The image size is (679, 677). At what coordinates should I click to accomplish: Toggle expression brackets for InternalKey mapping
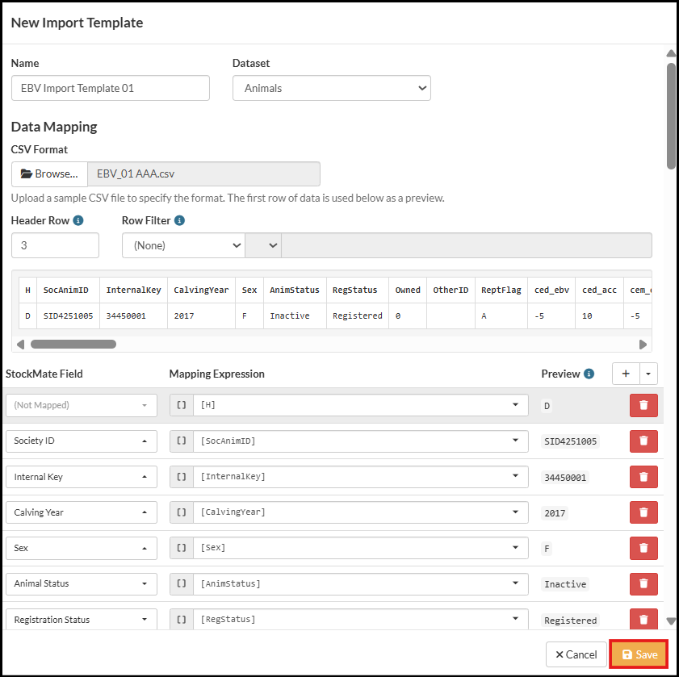point(181,477)
